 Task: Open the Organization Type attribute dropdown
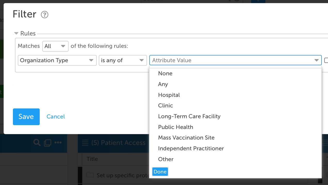57,60
